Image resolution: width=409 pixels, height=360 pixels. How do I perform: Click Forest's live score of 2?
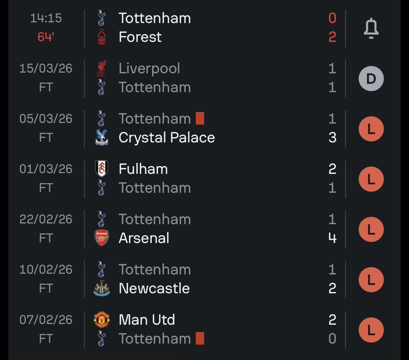[x=332, y=37]
